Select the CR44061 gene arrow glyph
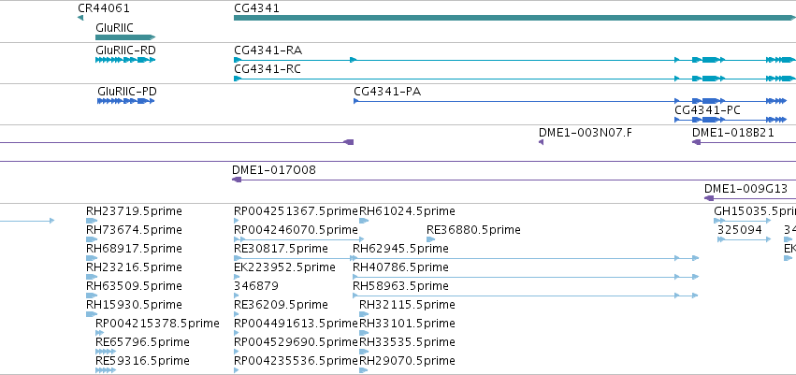Viewport: 796px width, 375px height. click(x=80, y=19)
